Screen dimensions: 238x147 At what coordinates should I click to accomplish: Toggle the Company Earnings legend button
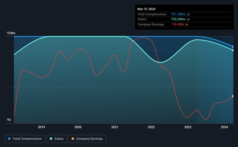coord(87,139)
